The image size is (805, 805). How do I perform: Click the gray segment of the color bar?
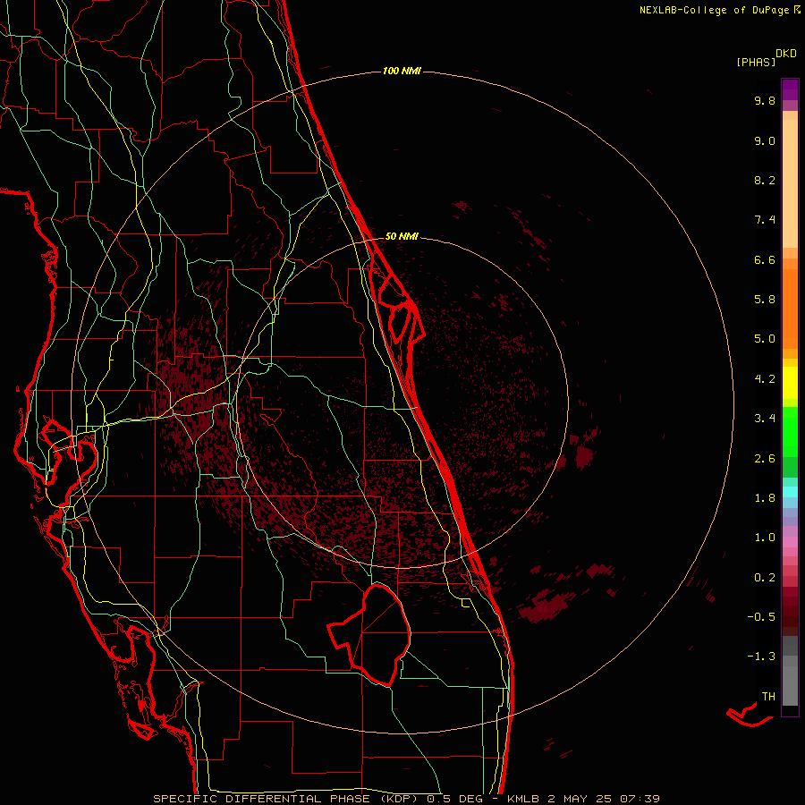click(790, 671)
